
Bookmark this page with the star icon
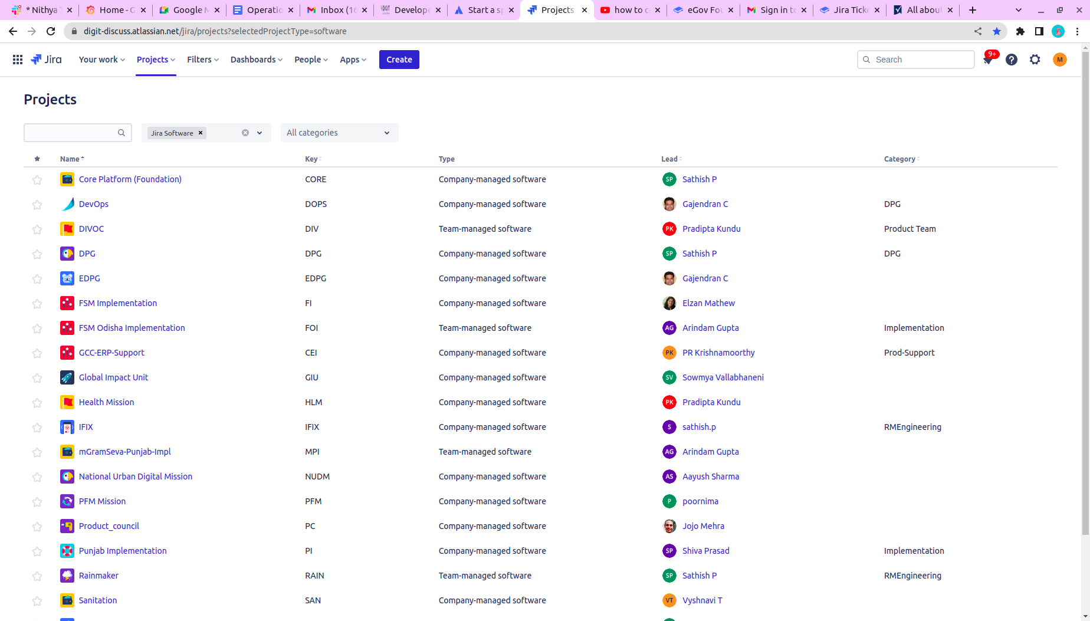point(997,31)
